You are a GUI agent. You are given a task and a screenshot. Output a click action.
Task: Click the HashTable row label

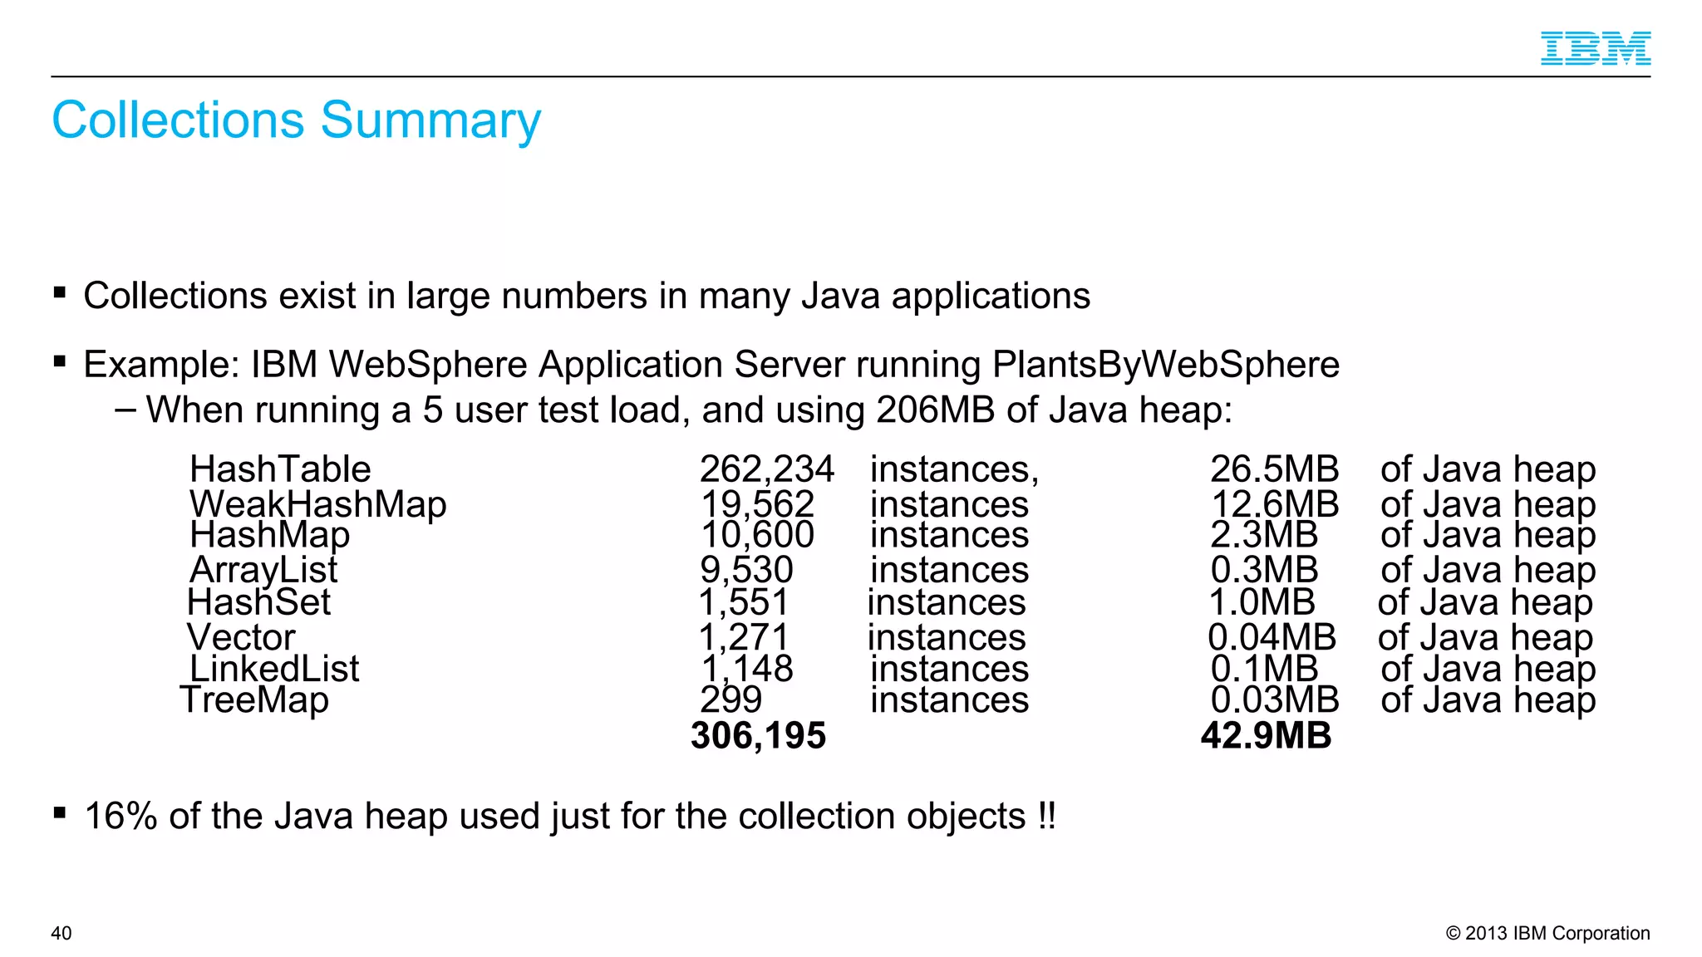(280, 469)
